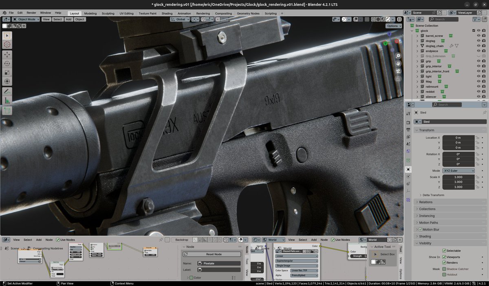Screen dimensions: 489x286
Task: Click the viewport zoom magnifier gizmo
Action: [398, 56]
